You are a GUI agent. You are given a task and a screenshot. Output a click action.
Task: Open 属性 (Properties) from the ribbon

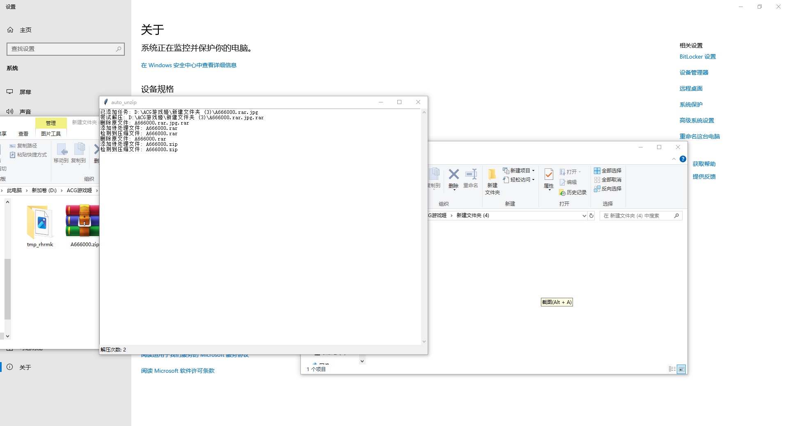[549, 178]
